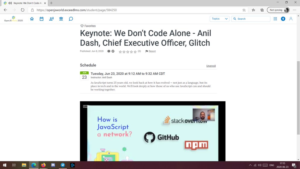Click the blue lightning bolt icon
Image resolution: width=300 pixels, height=169 pixels.
[x=283, y=19]
